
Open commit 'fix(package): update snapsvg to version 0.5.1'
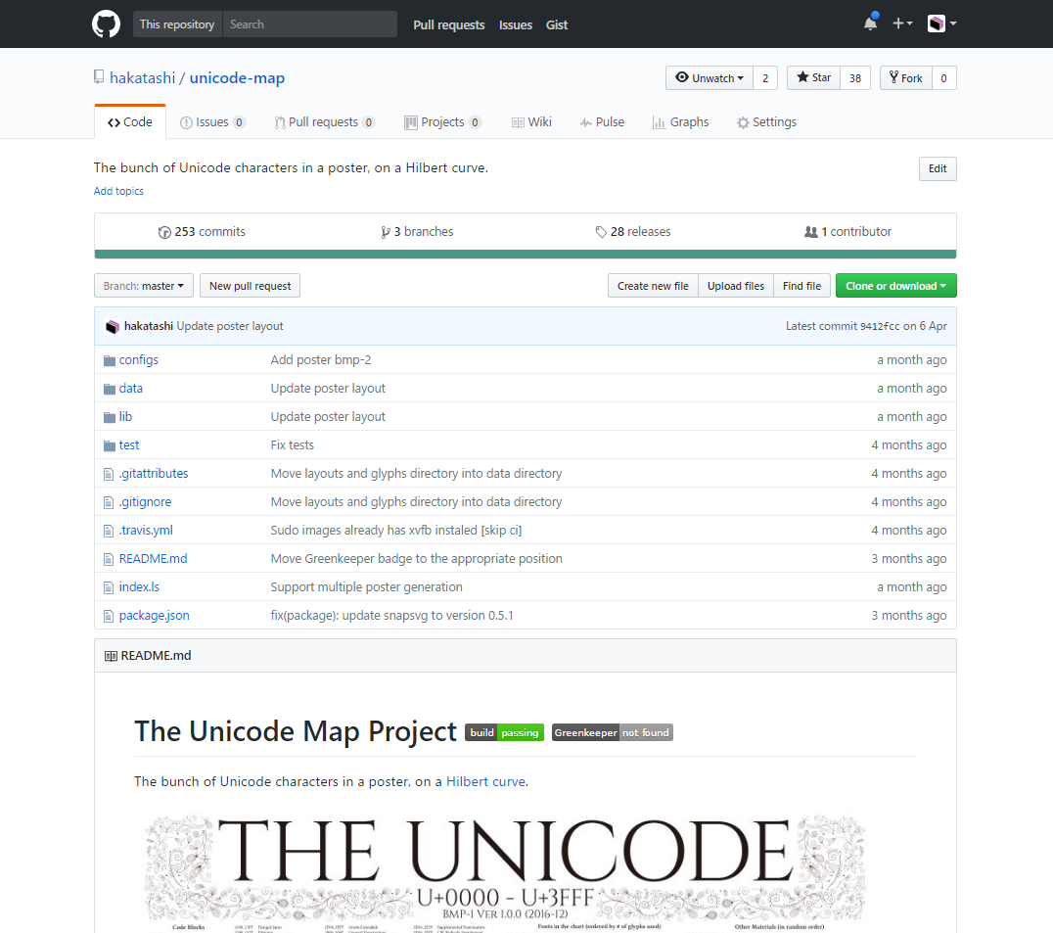pos(392,615)
